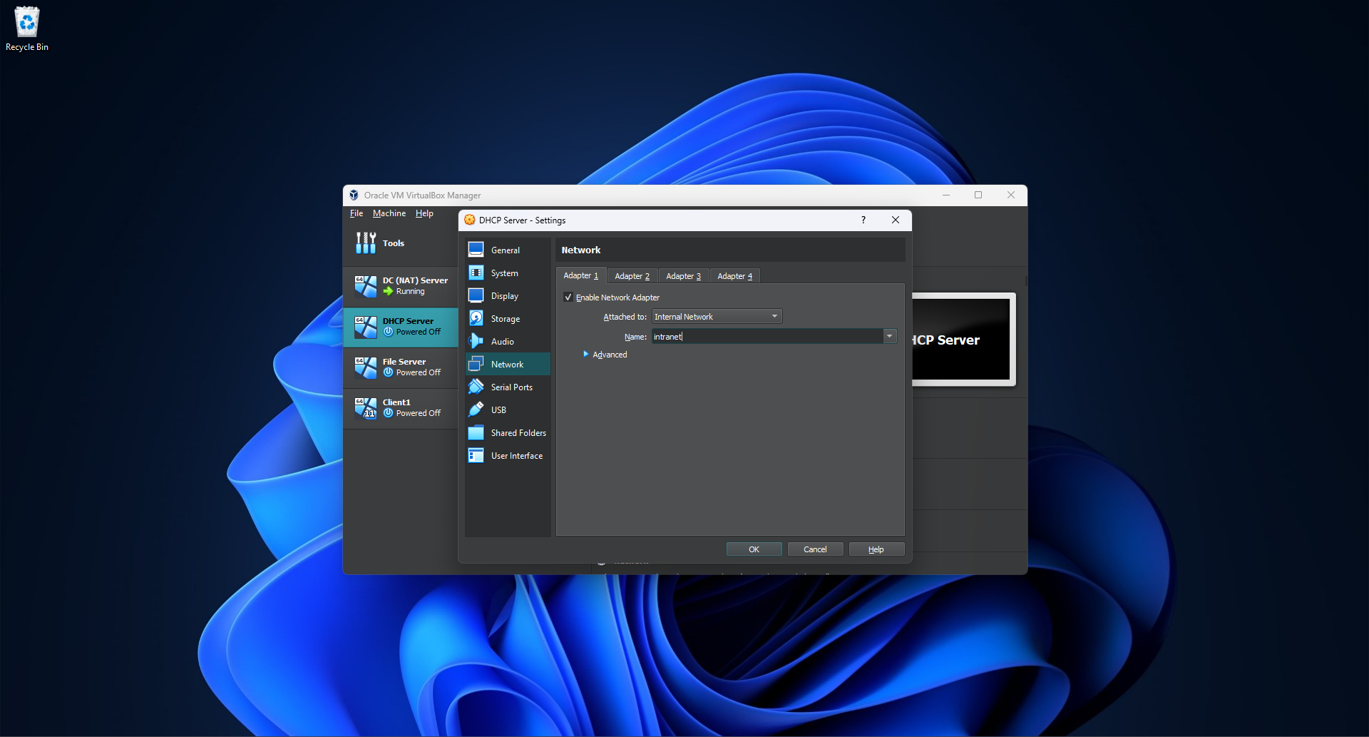Switch to the Adapter 3 tab

(684, 276)
